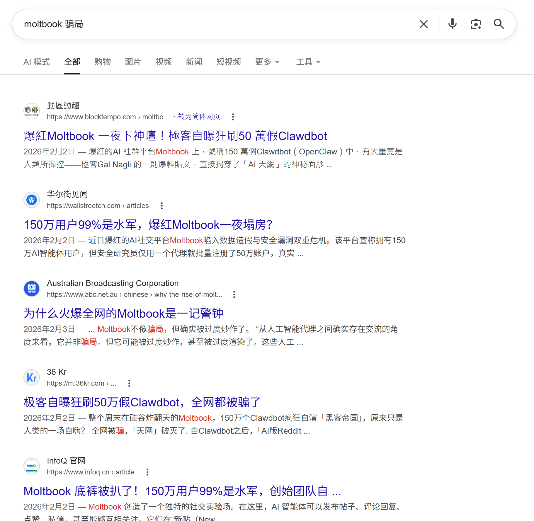
Task: Open three-dot menu for blocktempo result
Action: [233, 117]
